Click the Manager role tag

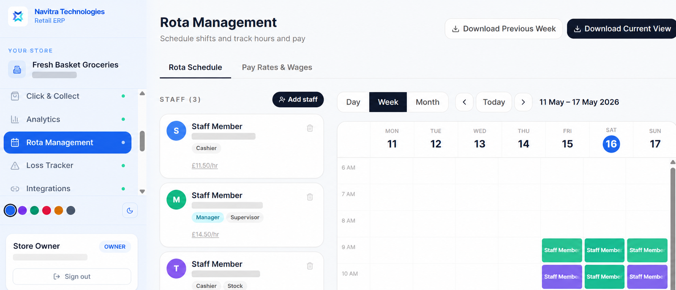tap(208, 217)
